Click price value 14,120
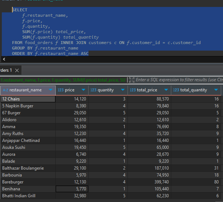This screenshot has height=202, width=223. [x=72, y=99]
